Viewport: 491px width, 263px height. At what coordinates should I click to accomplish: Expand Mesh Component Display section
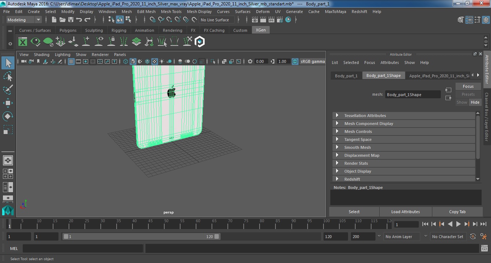tap(404, 124)
